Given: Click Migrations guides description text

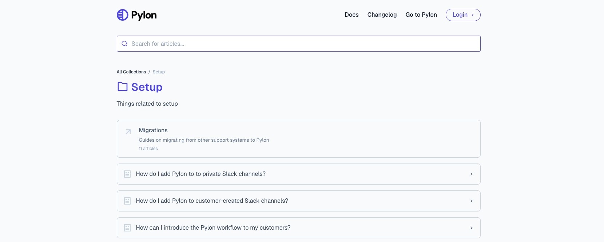Looking at the screenshot, I should [x=204, y=140].
